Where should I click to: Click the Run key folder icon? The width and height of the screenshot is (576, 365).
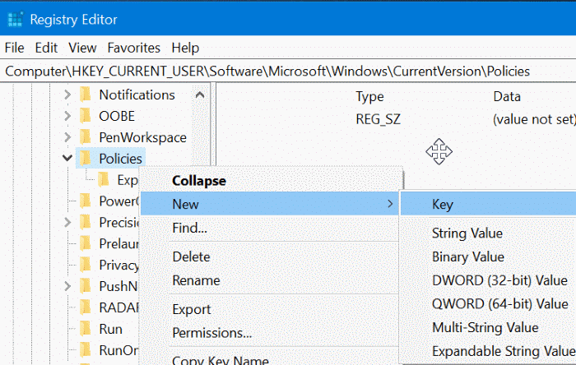[x=86, y=329]
